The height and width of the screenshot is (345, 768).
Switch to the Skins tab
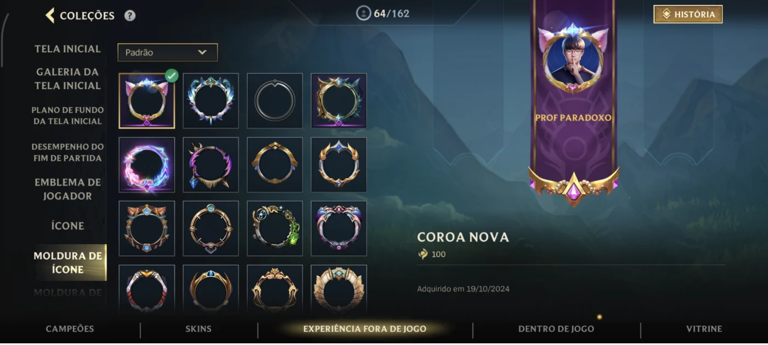click(x=199, y=329)
